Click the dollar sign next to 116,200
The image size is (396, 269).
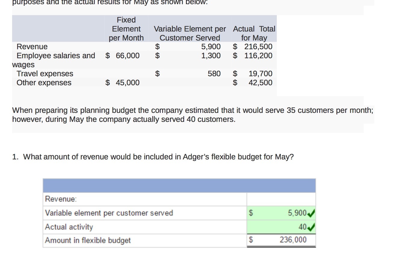[x=235, y=56]
